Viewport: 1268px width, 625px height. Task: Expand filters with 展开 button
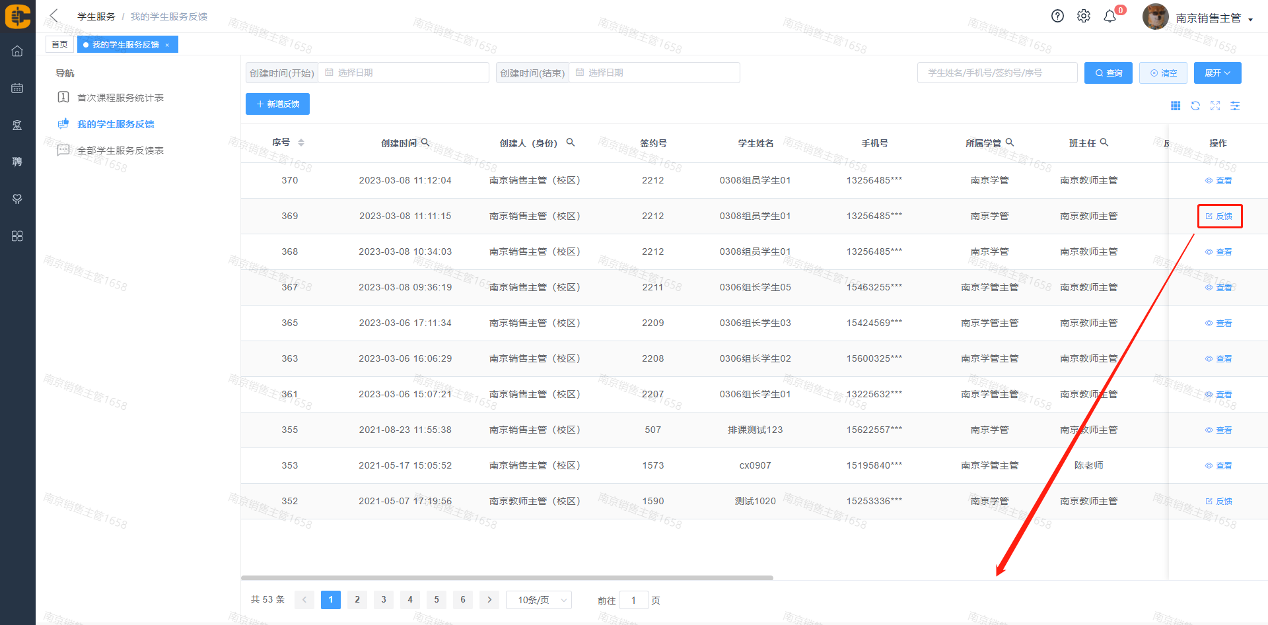(1217, 73)
